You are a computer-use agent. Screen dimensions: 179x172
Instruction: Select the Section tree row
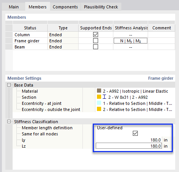[29, 97]
